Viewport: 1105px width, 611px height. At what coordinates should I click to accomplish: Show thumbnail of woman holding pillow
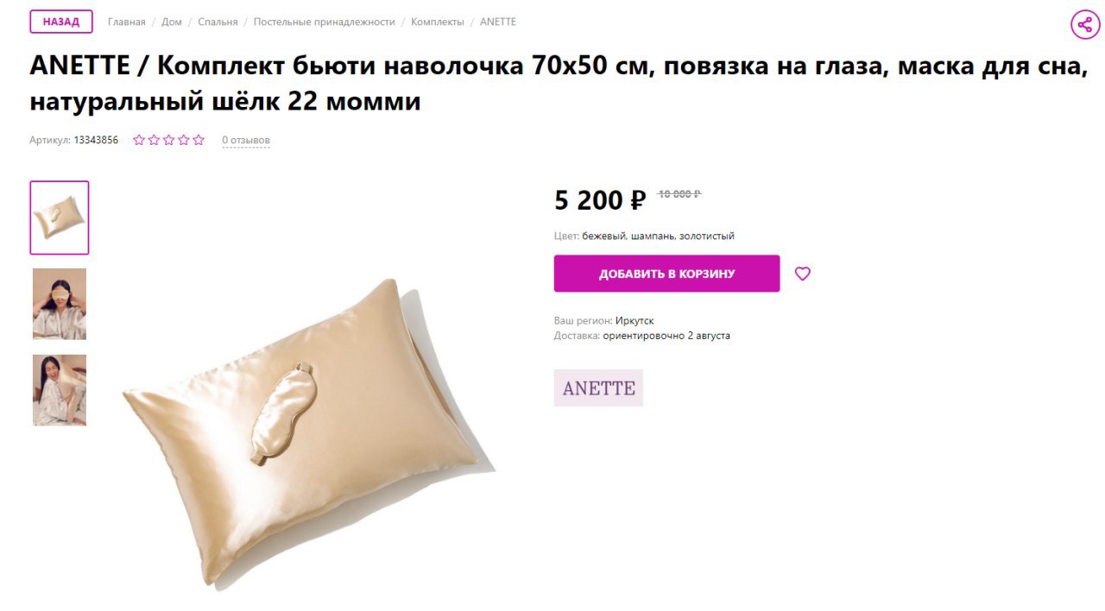pyautogui.click(x=60, y=390)
